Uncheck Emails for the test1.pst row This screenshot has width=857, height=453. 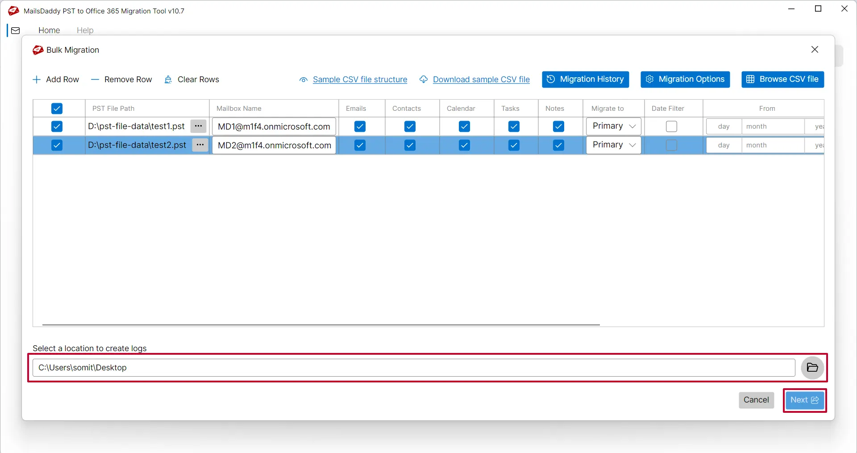tap(360, 126)
